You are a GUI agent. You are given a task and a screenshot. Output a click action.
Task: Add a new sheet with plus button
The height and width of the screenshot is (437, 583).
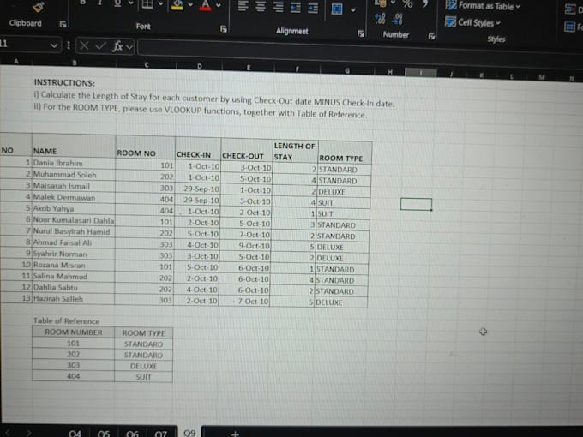click(x=235, y=434)
